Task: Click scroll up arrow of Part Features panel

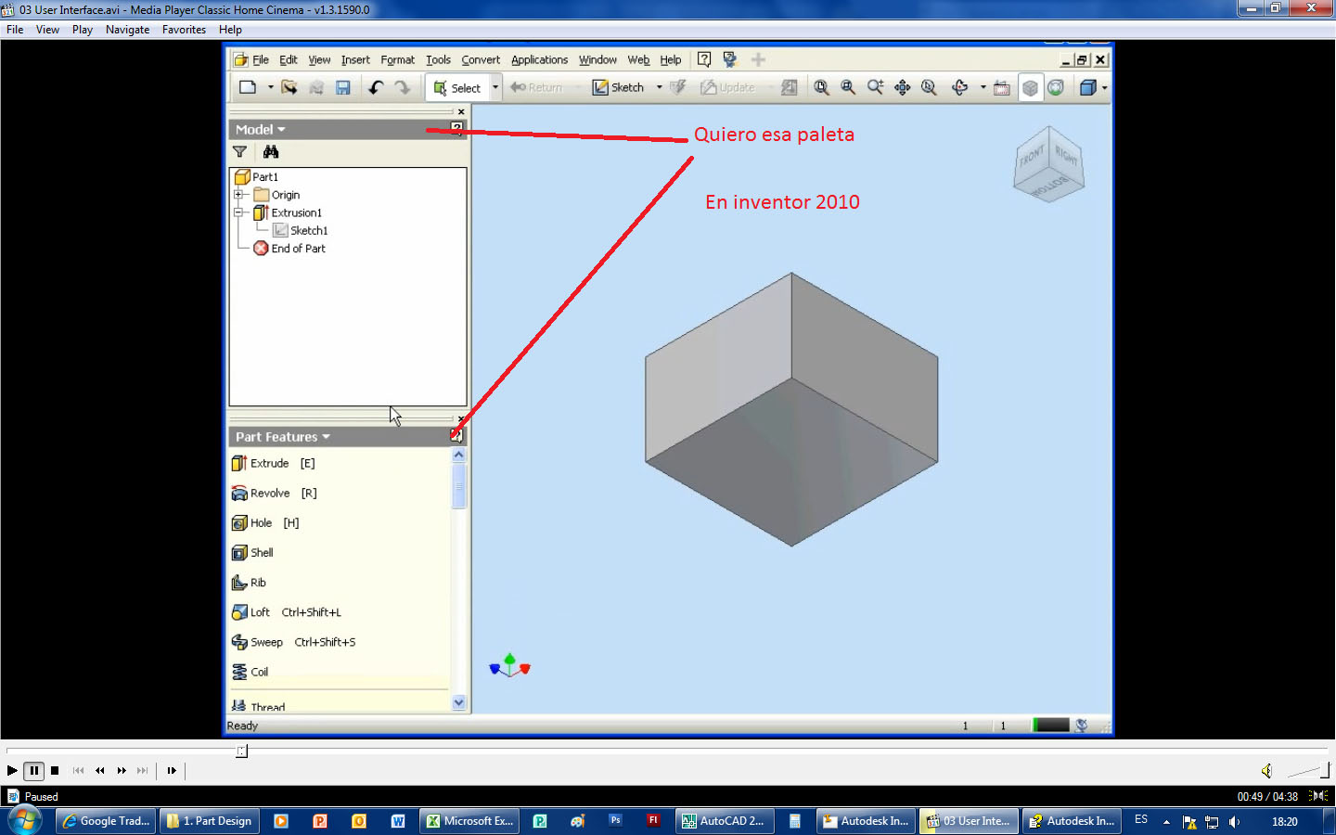Action: pyautogui.click(x=458, y=456)
